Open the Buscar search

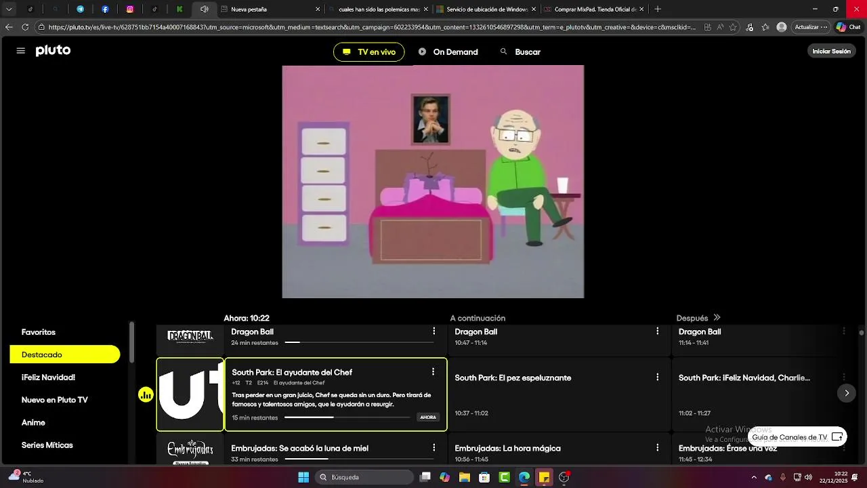(520, 52)
